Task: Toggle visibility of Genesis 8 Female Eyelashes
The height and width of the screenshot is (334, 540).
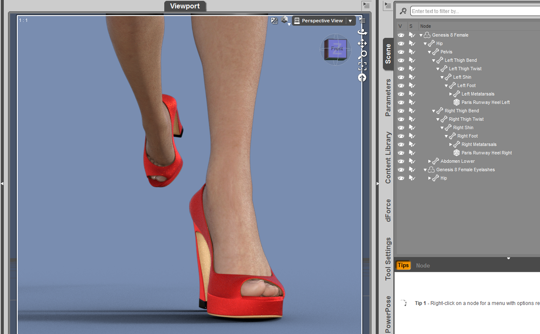Action: click(x=401, y=170)
